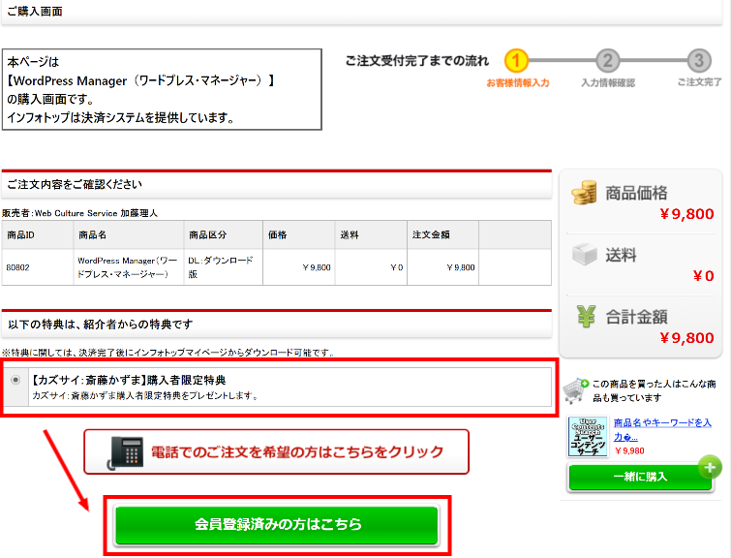Click the ご購入画面 page title
The height and width of the screenshot is (558, 731).
35,12
